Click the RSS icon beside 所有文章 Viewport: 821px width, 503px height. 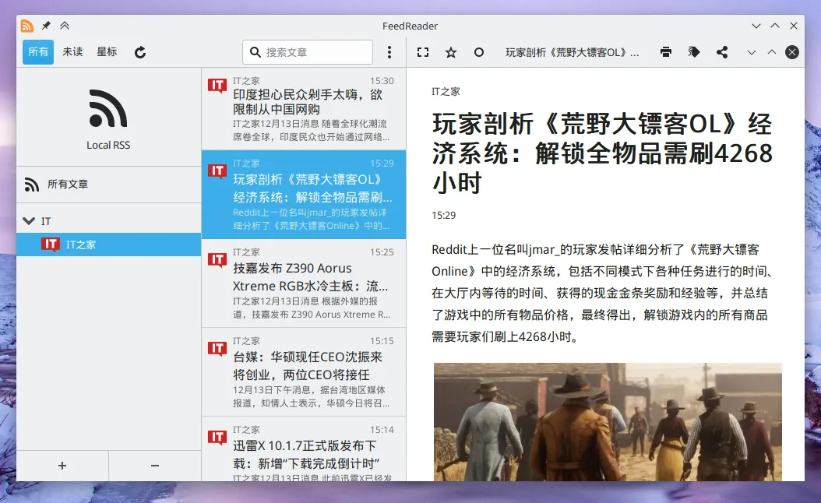point(31,185)
